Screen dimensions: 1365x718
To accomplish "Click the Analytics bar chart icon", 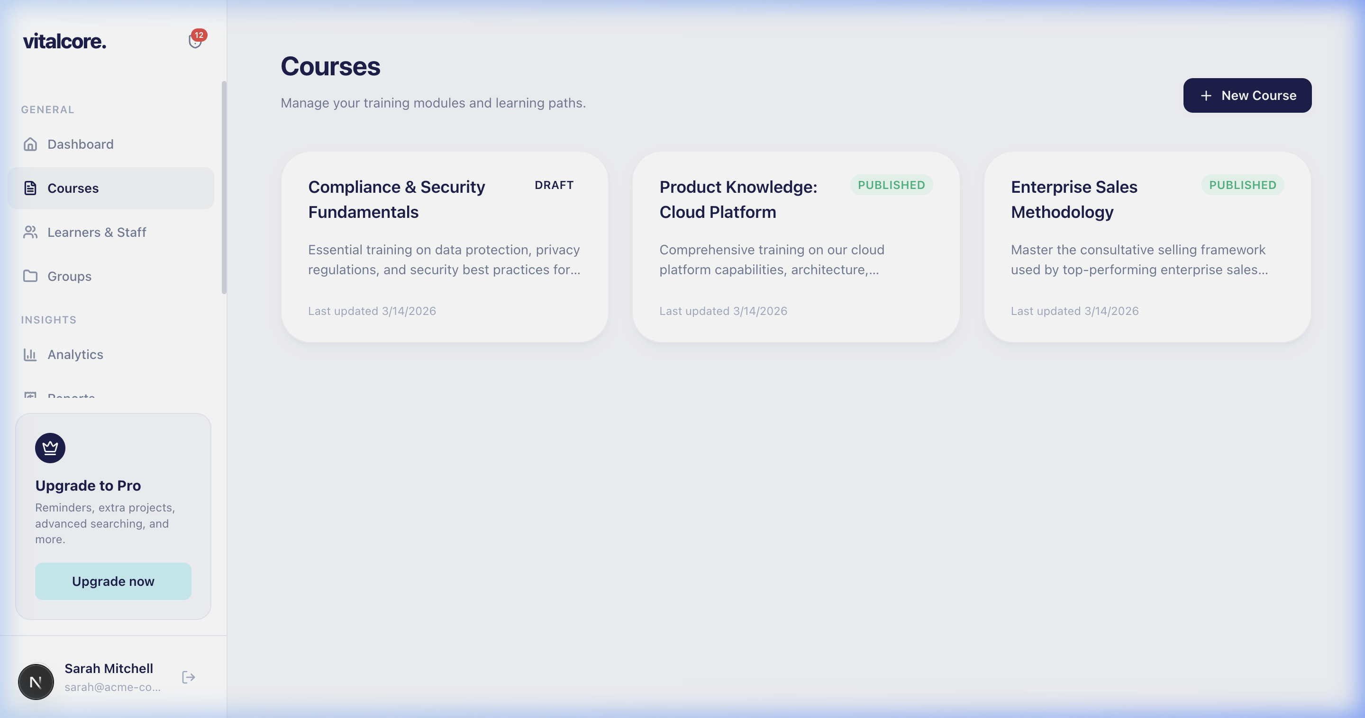I will [30, 354].
